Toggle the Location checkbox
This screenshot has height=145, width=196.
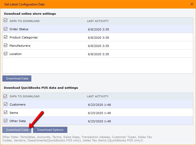tap(5, 54)
